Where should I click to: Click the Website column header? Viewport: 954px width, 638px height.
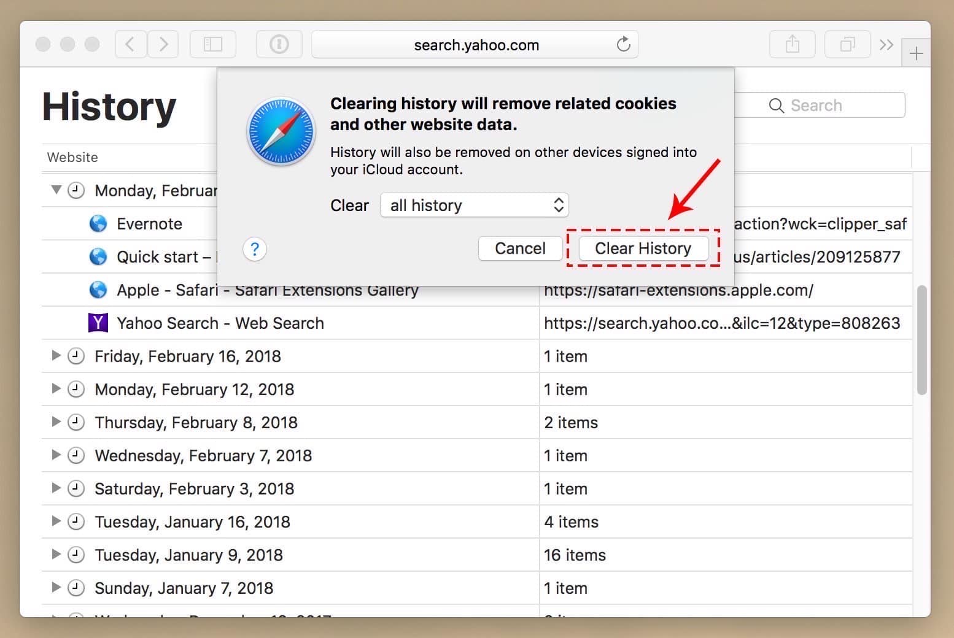(x=72, y=157)
